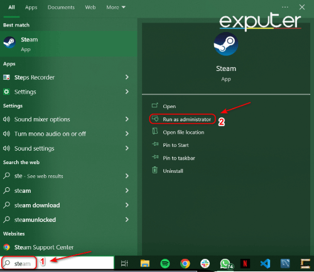Click the search box containing 'steam'
The height and width of the screenshot is (272, 314).
(57, 263)
